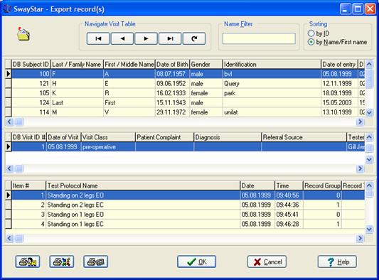Click the time 09:46:28 cell
379x280 pixels.
pos(289,224)
